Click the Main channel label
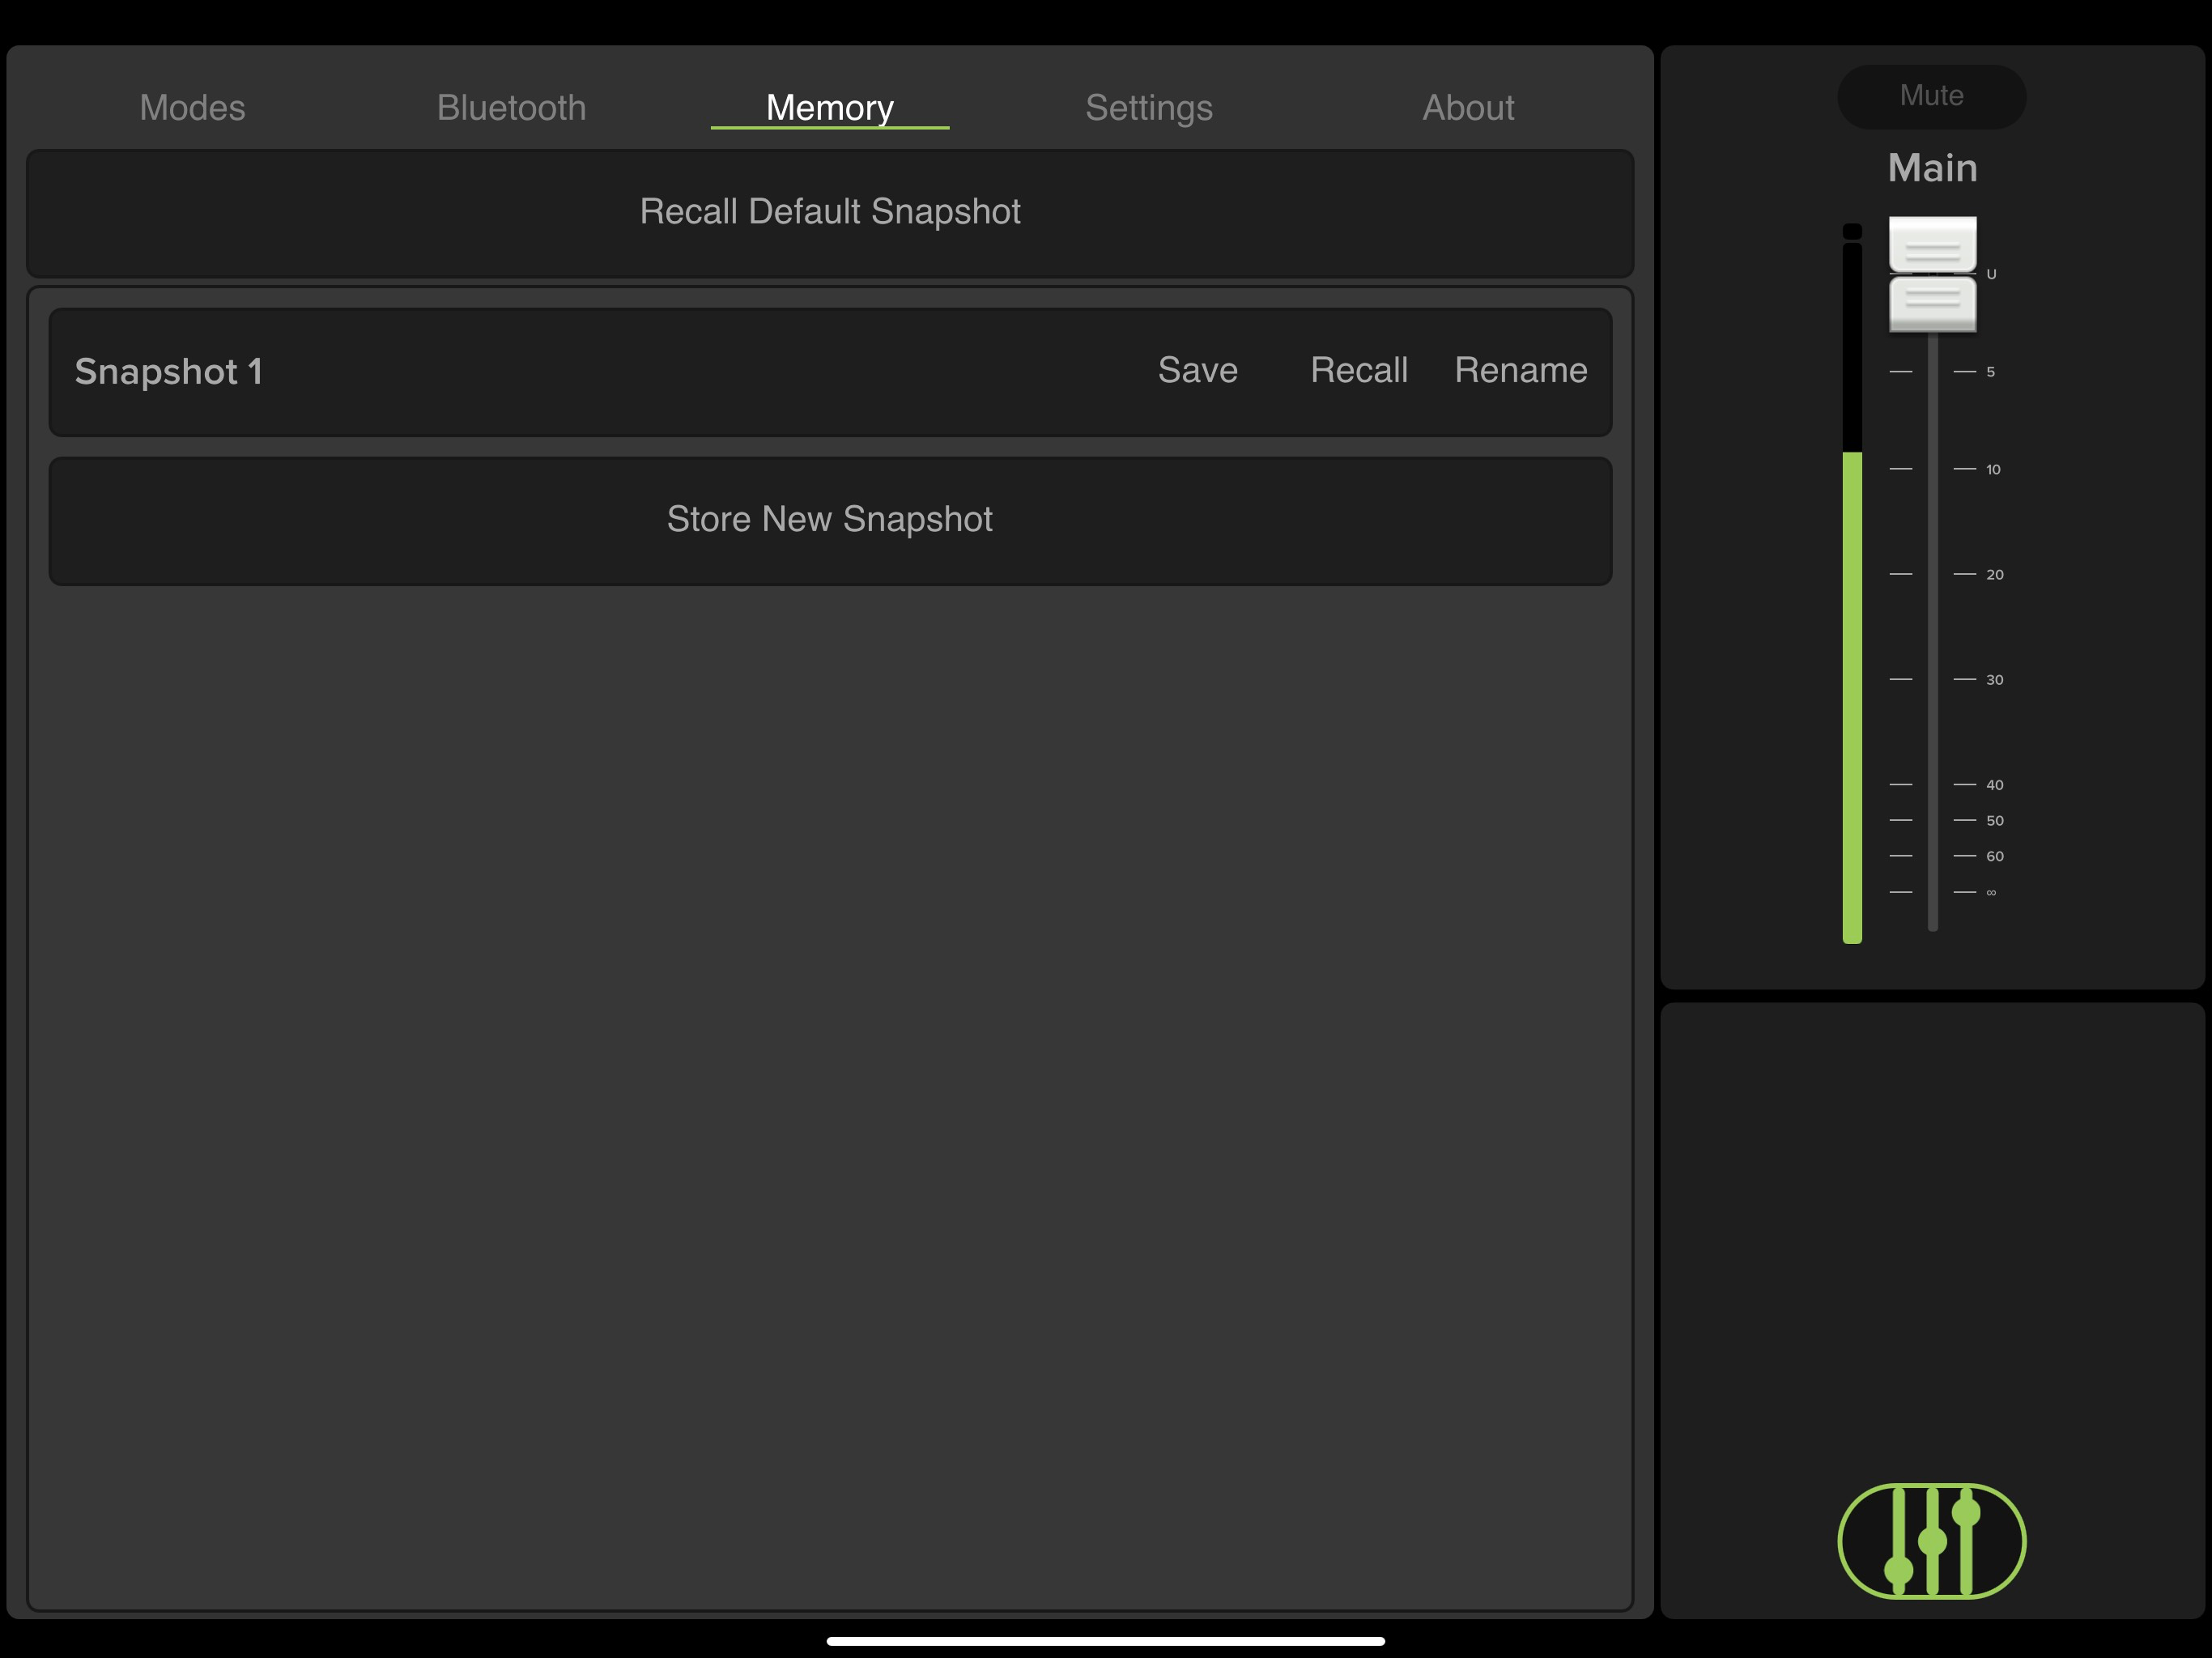 1932,168
